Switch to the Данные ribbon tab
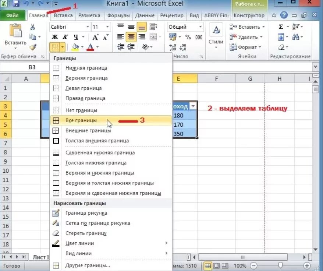This screenshot has width=323, height=271. [145, 15]
